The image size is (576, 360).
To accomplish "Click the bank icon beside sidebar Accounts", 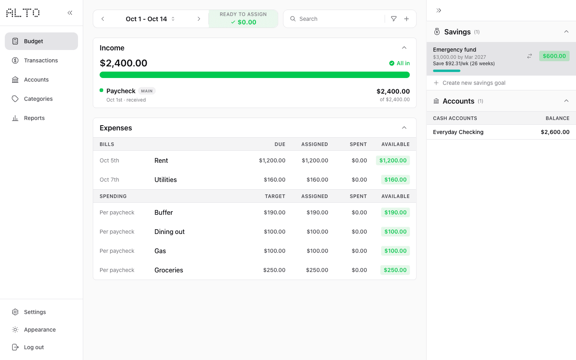I will (15, 80).
